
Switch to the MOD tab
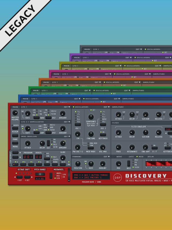pyautogui.click(x=140, y=157)
